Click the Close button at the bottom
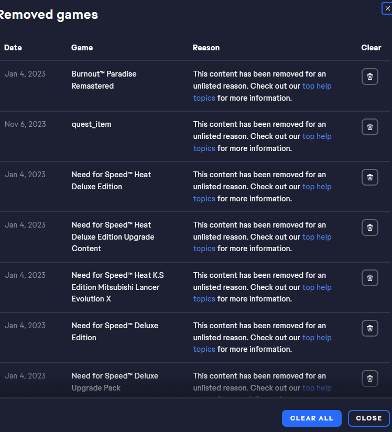Viewport: 392px width, 432px height. pos(368,418)
